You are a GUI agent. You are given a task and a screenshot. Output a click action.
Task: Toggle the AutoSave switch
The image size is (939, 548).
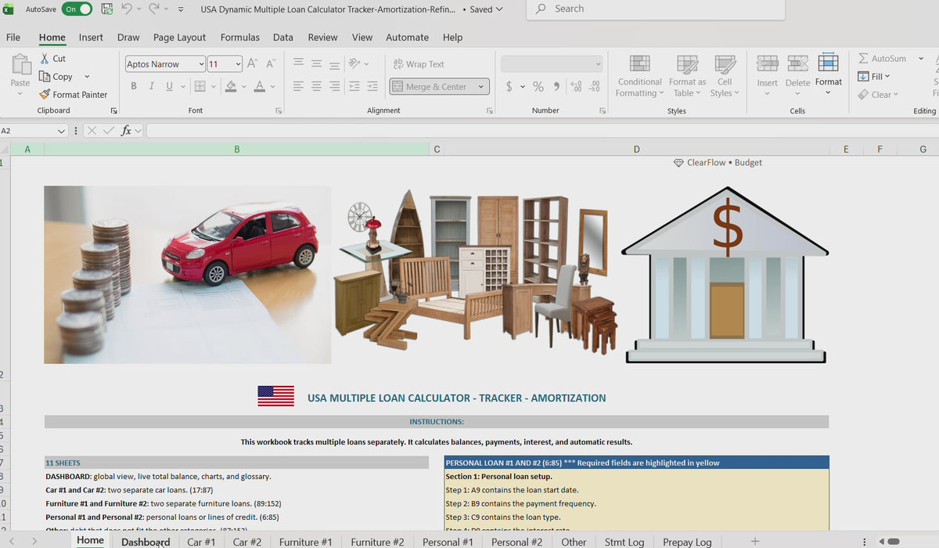(x=76, y=9)
